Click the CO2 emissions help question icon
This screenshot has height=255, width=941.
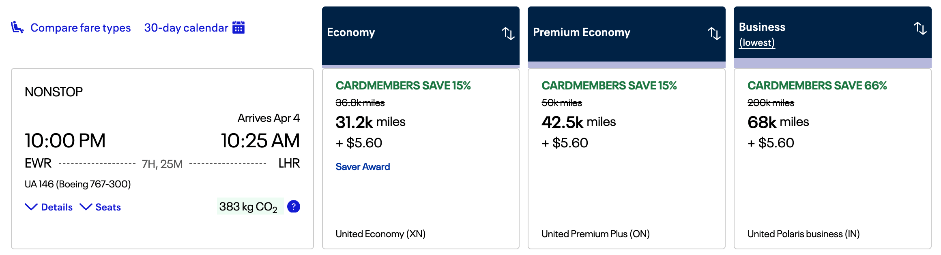point(293,206)
